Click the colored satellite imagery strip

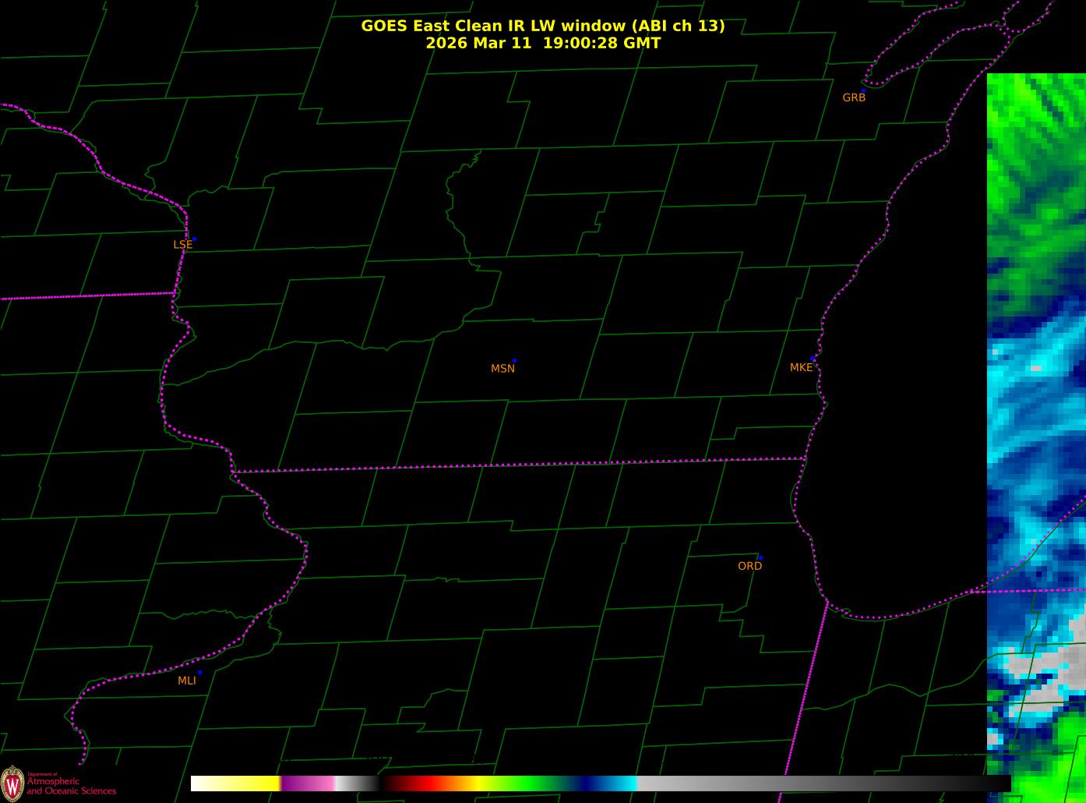coord(1036,438)
